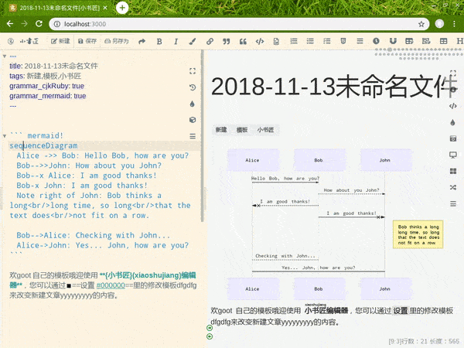Bookmark this page with the star icon
Viewport: 464px width, 348px height.
tap(421, 24)
